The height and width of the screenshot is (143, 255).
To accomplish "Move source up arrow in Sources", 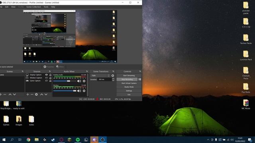I will click(41, 95).
